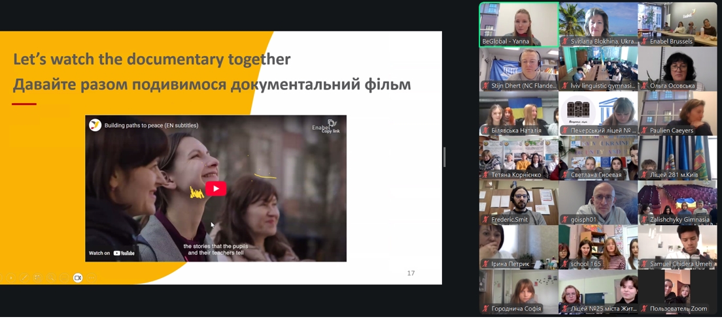
Task: Open the video title Building paths to peace
Action: click(x=151, y=125)
